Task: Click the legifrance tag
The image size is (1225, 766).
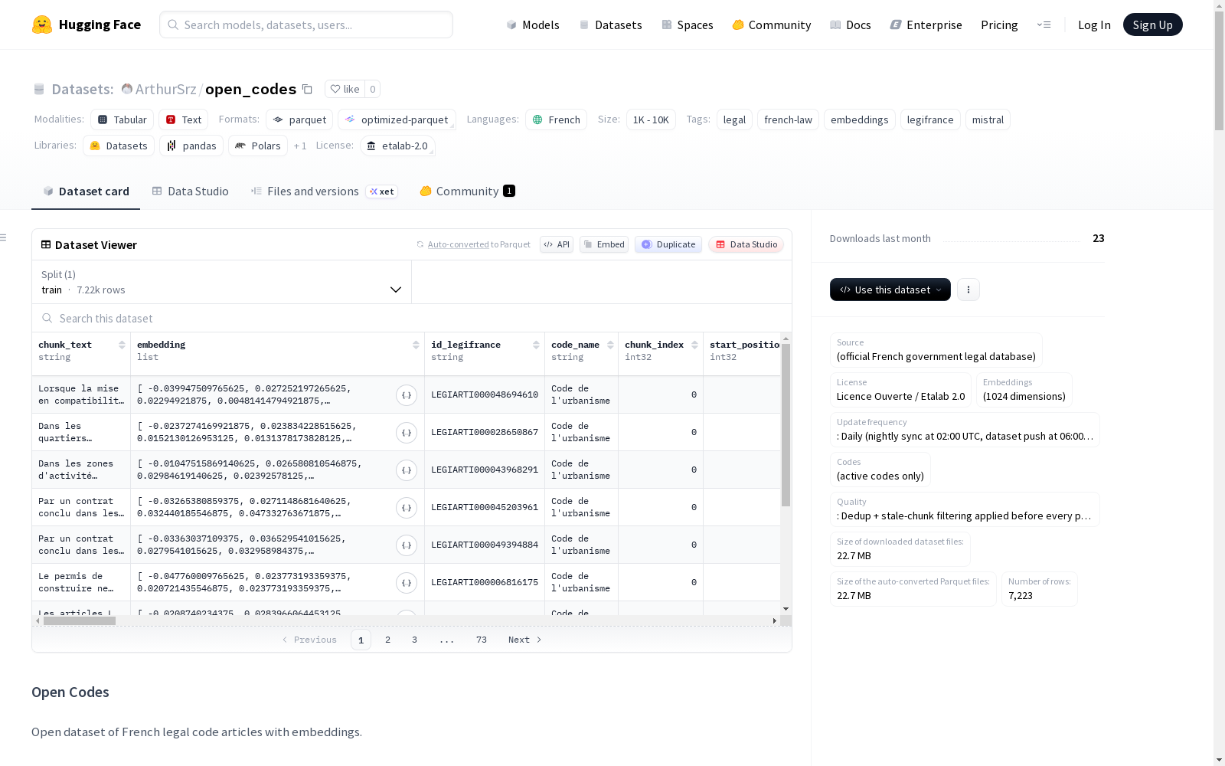Action: [x=930, y=119]
